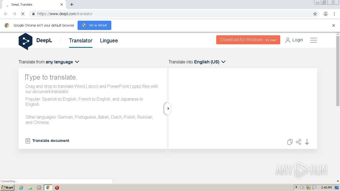The height and width of the screenshot is (191, 340).
Task: Click the scrollbar down arrow
Action: (338, 181)
